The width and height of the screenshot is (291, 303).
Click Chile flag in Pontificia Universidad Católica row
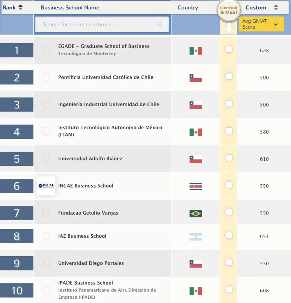click(x=196, y=78)
